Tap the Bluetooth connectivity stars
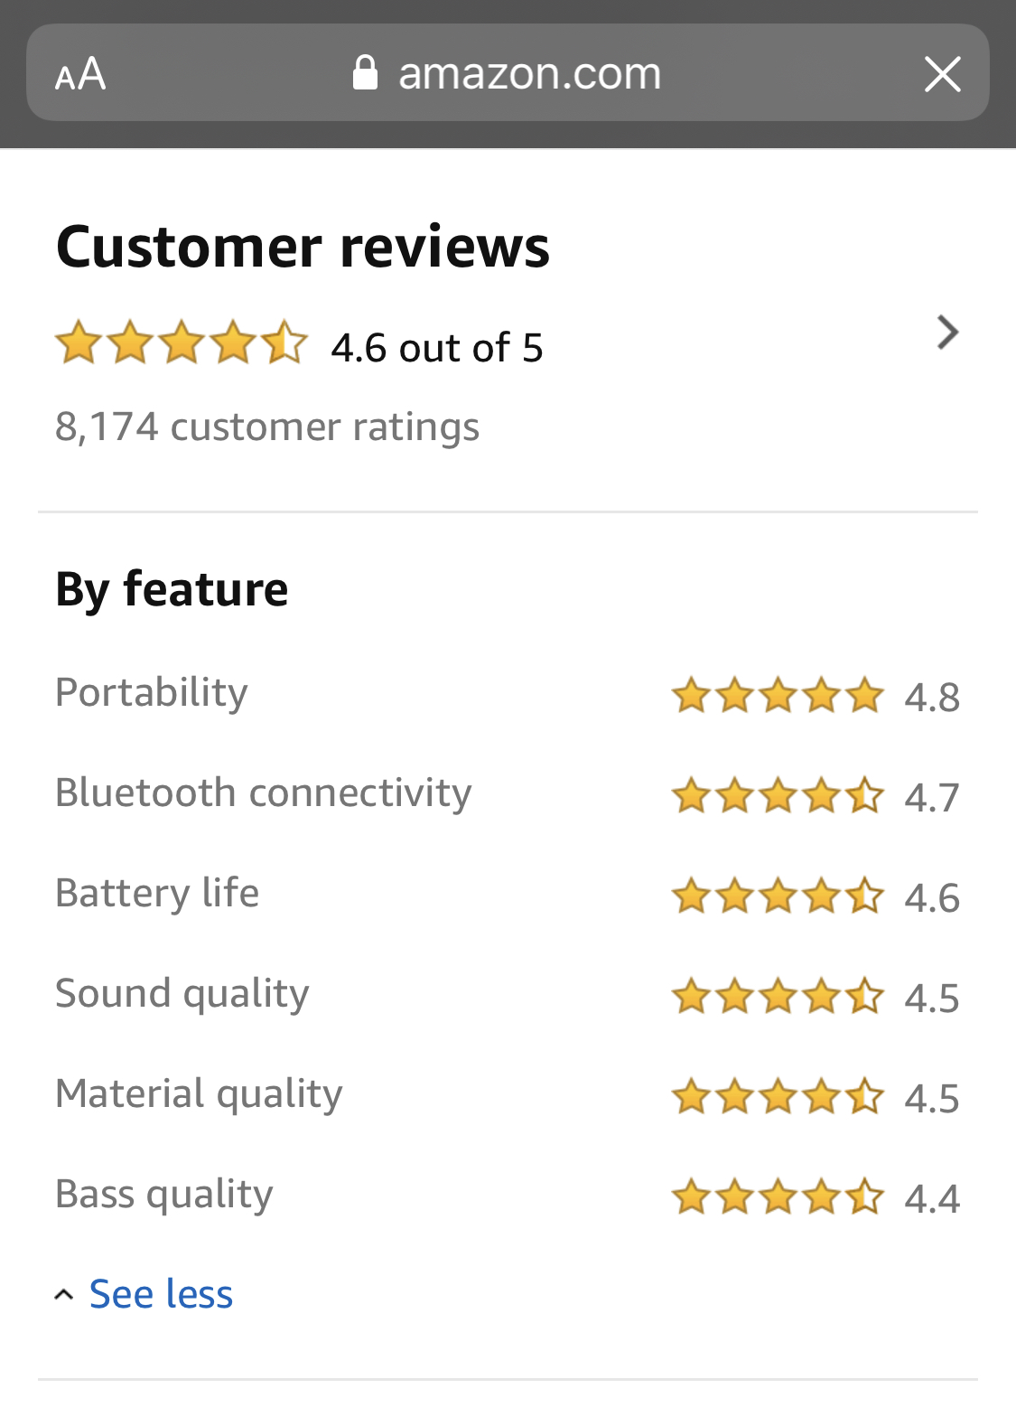Screen dimensions: 1016x1407 point(777,796)
